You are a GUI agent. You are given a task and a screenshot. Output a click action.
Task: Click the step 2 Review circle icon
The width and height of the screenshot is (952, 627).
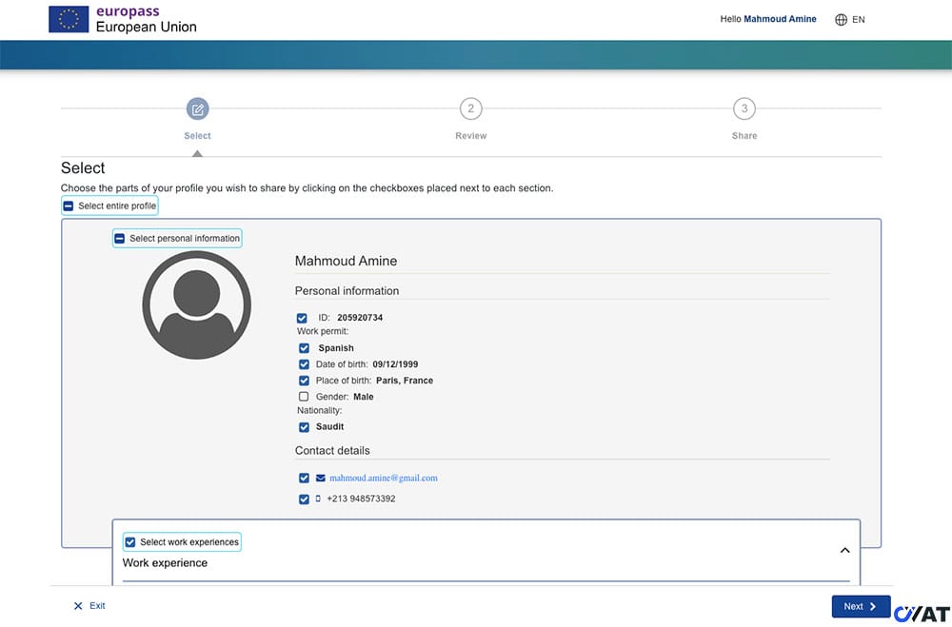pyautogui.click(x=470, y=109)
